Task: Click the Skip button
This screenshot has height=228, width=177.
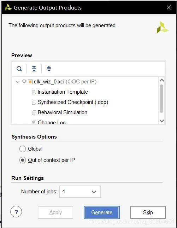Action: point(148,212)
